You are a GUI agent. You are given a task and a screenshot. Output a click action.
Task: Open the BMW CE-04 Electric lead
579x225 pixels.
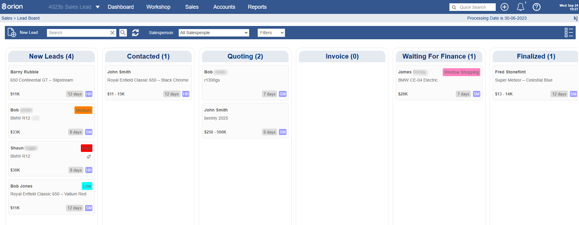[439, 83]
